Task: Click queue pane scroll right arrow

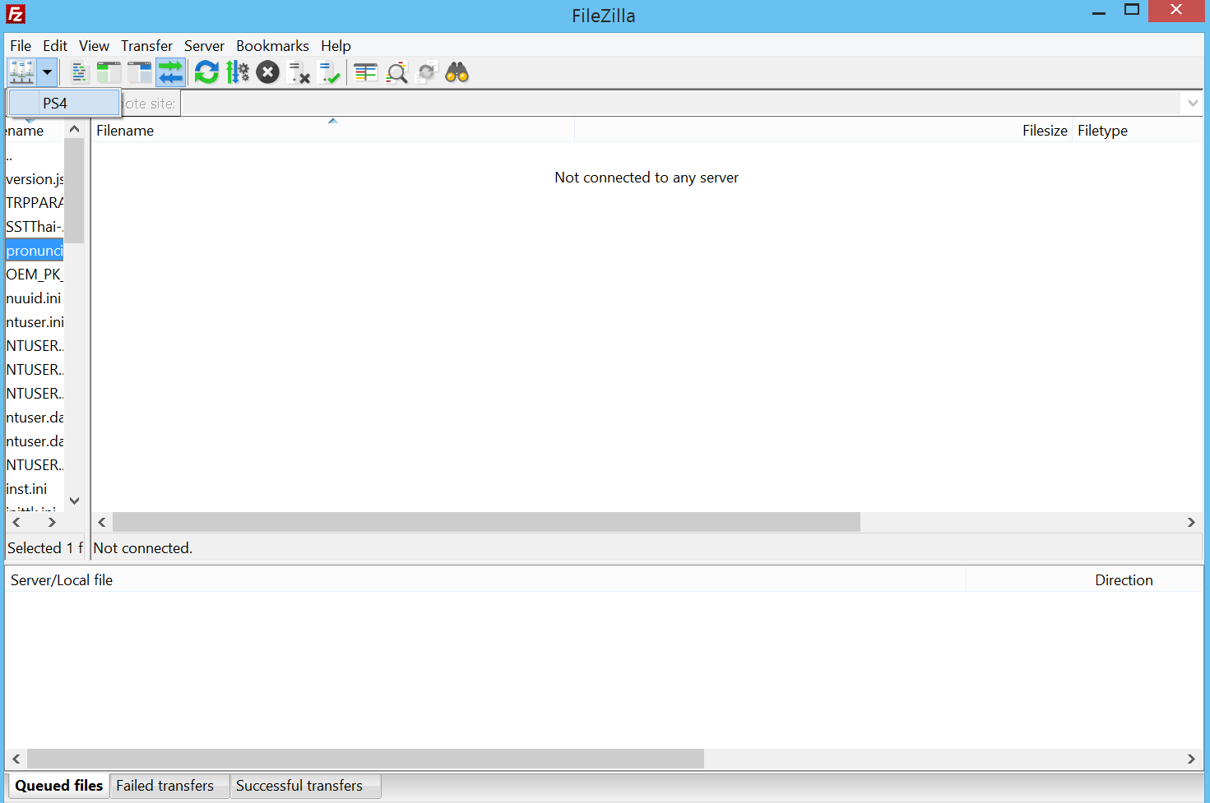Action: click(x=1191, y=759)
